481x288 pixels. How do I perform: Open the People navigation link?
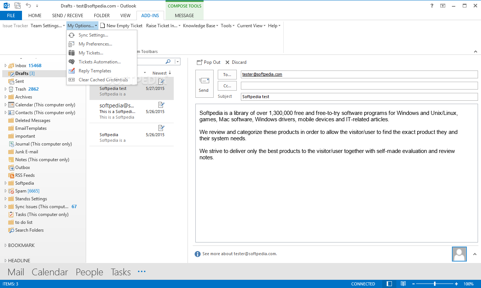point(89,272)
